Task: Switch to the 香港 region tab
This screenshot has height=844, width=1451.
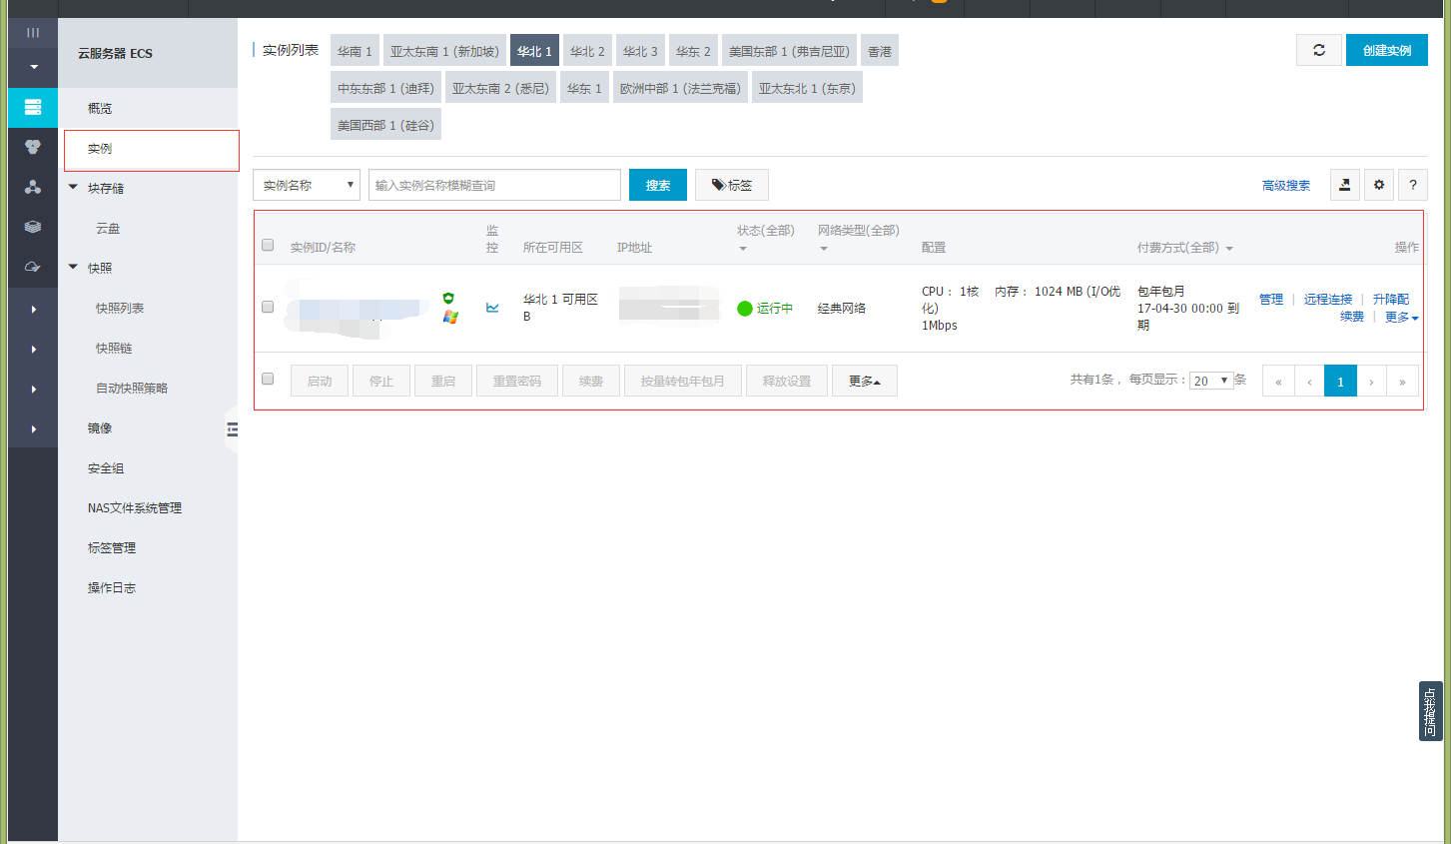Action: point(880,51)
